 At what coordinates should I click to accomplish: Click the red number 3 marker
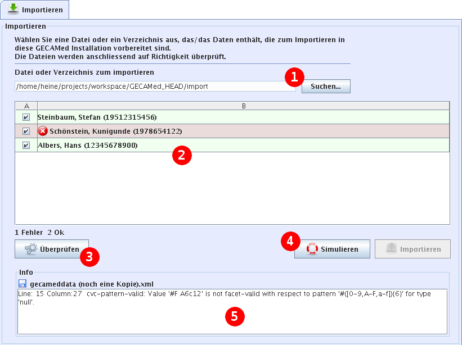coord(89,257)
